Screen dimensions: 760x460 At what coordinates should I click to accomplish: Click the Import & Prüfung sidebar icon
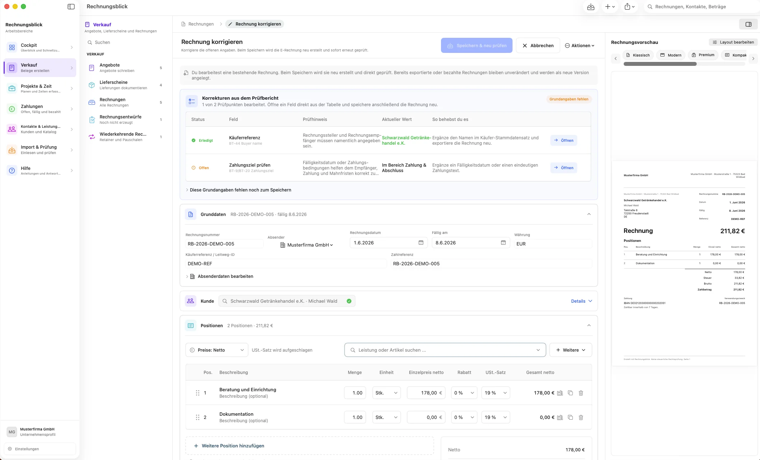tap(12, 150)
